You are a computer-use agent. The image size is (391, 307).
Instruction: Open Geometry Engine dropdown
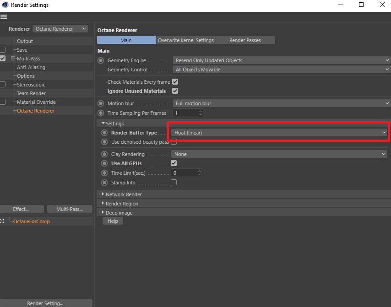[x=282, y=60]
